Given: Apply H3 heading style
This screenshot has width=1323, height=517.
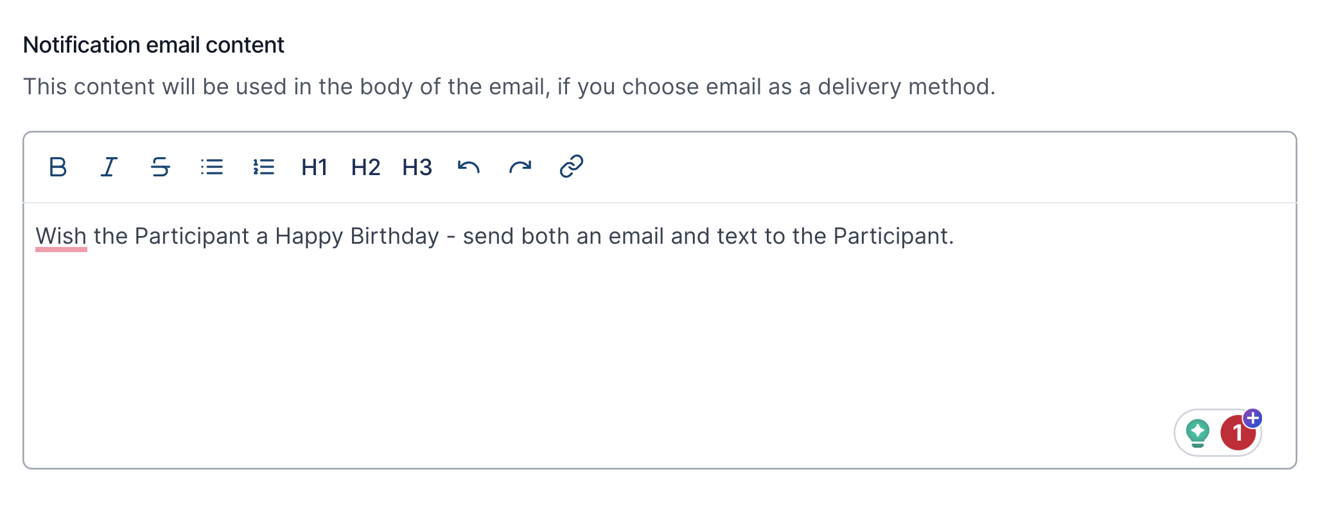Looking at the screenshot, I should [x=417, y=167].
